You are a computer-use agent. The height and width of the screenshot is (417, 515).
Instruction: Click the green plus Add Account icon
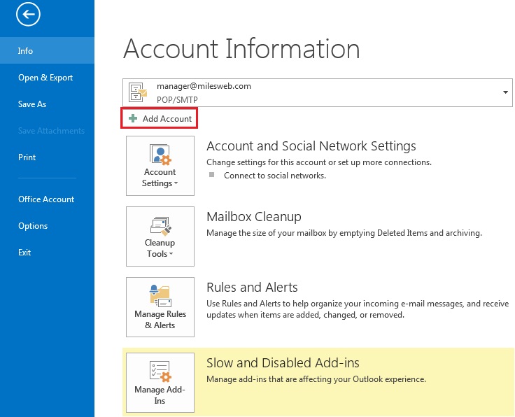click(x=133, y=119)
